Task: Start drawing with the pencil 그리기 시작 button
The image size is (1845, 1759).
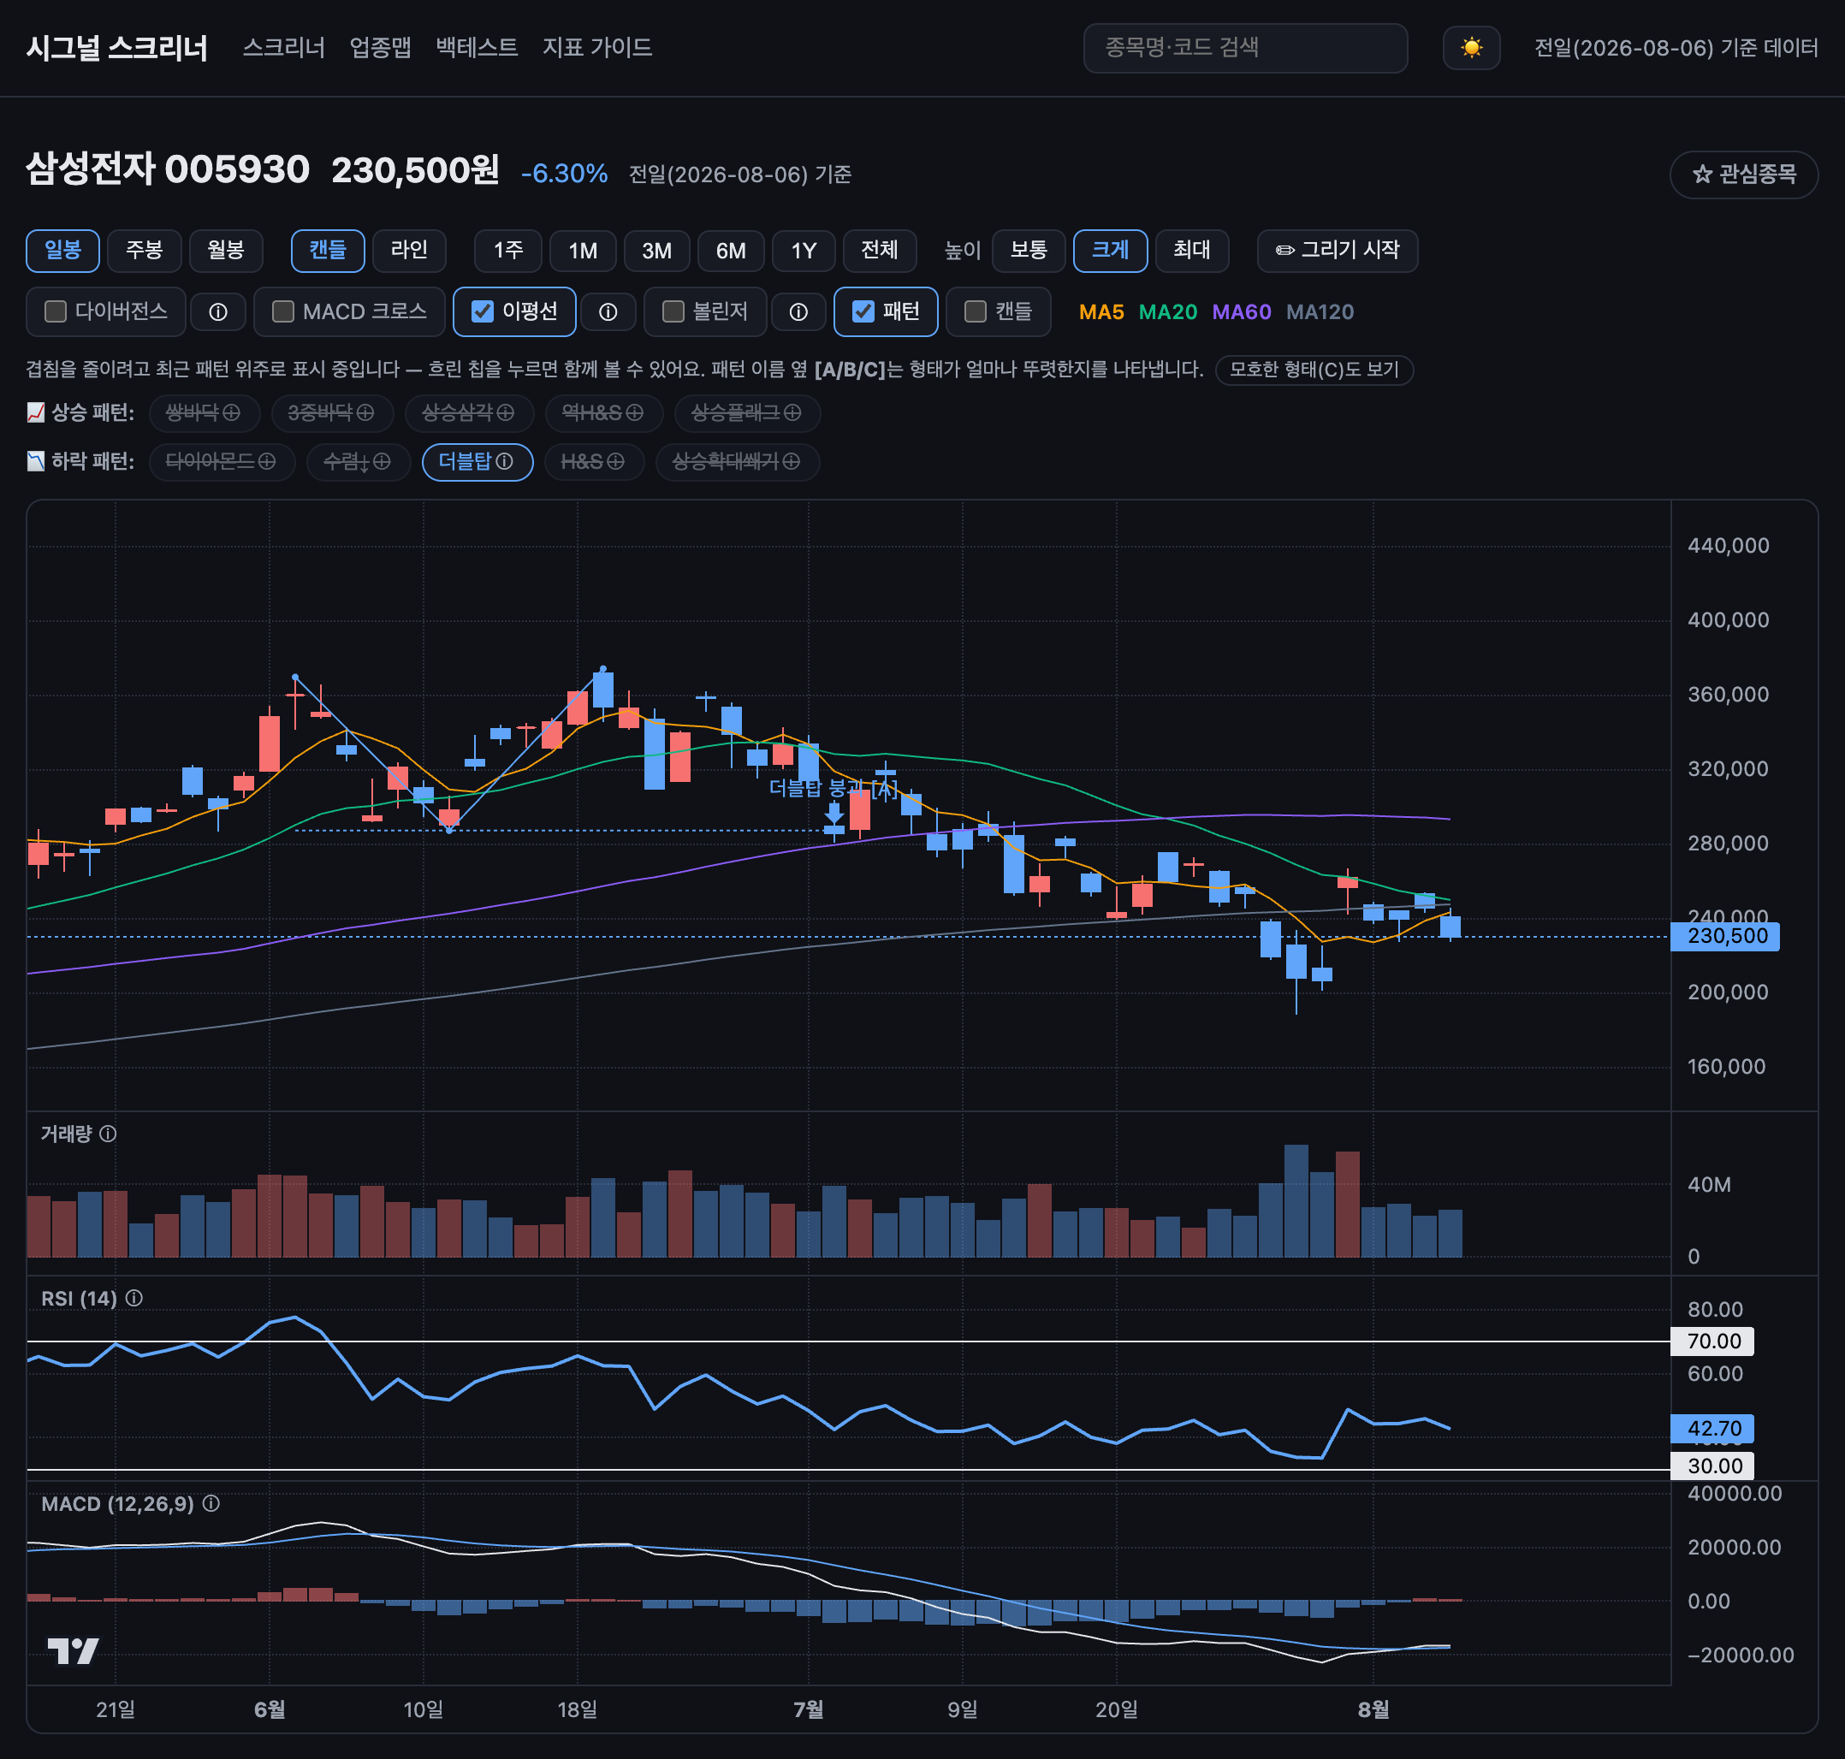Action: [1338, 251]
